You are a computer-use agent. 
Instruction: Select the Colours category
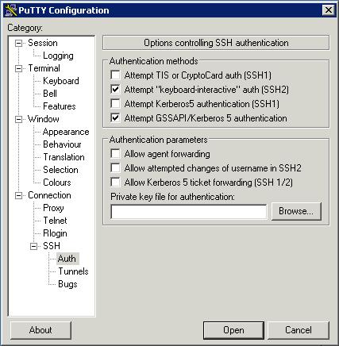[57, 183]
